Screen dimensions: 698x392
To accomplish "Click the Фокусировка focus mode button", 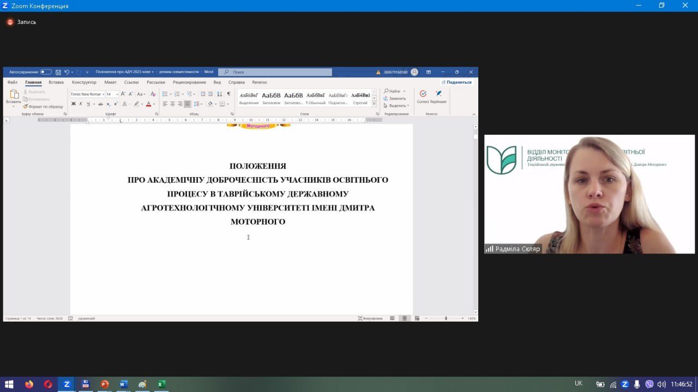I will pyautogui.click(x=370, y=318).
